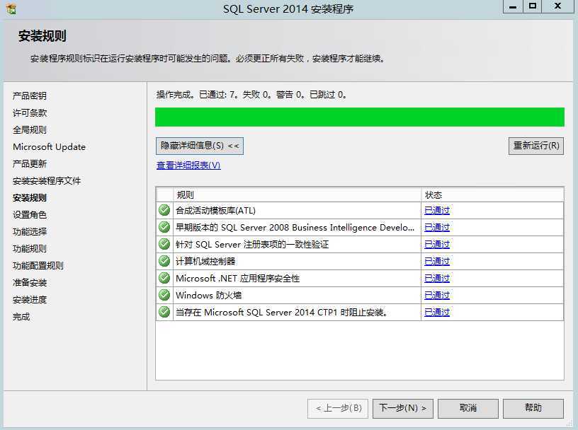Click the green completed progress bar
Screen dimensions: 578x430
pos(359,117)
